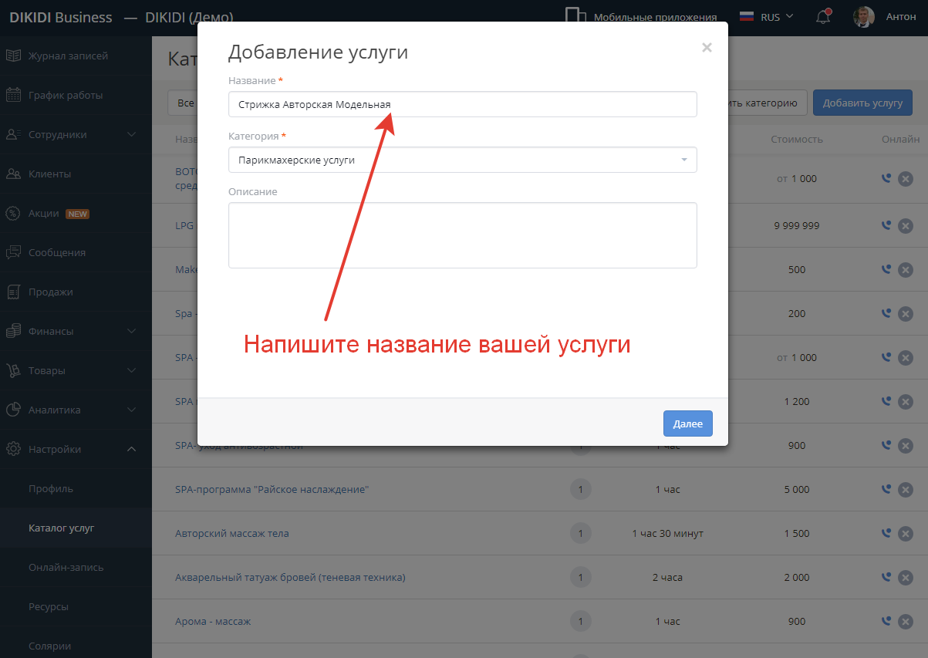This screenshot has height=658, width=928.
Task: Open the Категория dropdown
Action: pos(463,160)
